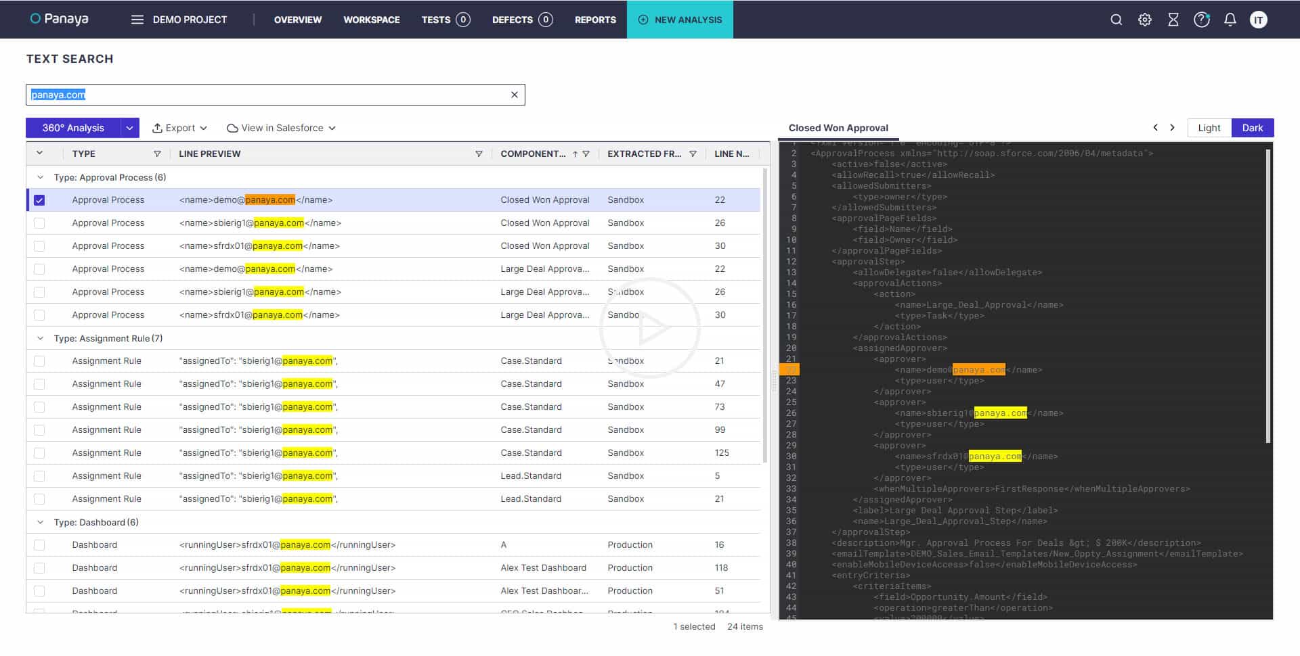Open the help question mark icon
The height and width of the screenshot is (656, 1300).
coord(1202,20)
